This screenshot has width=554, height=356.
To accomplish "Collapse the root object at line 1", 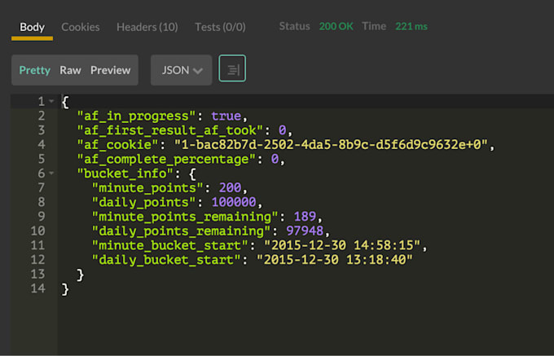I will click(x=51, y=101).
